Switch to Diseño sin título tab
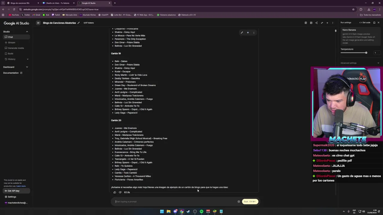The image size is (383, 215). 58,3
